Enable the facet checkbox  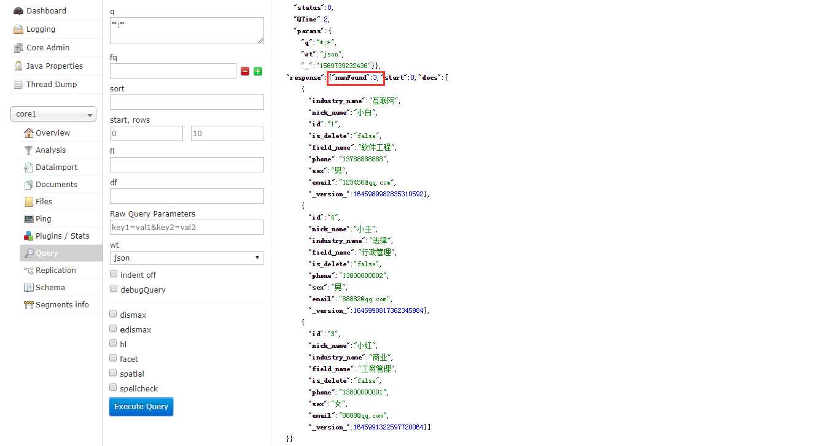coord(113,358)
